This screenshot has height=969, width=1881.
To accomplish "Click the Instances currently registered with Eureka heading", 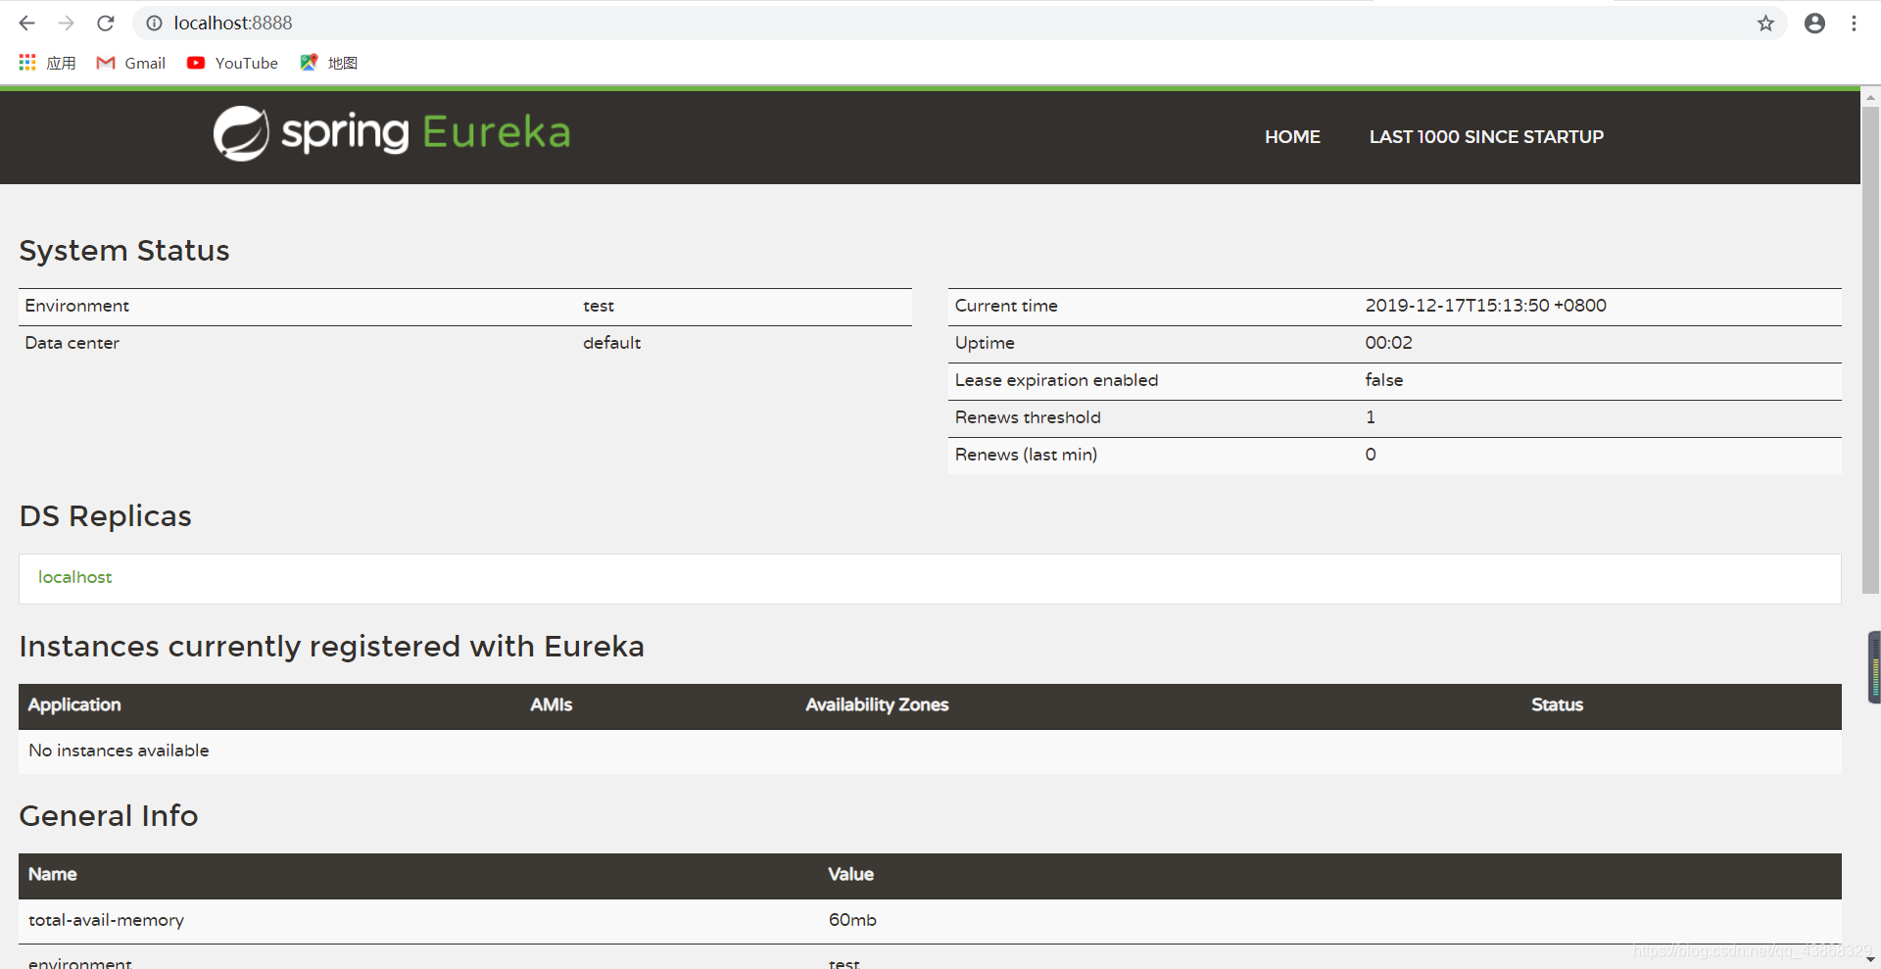I will point(332,647).
